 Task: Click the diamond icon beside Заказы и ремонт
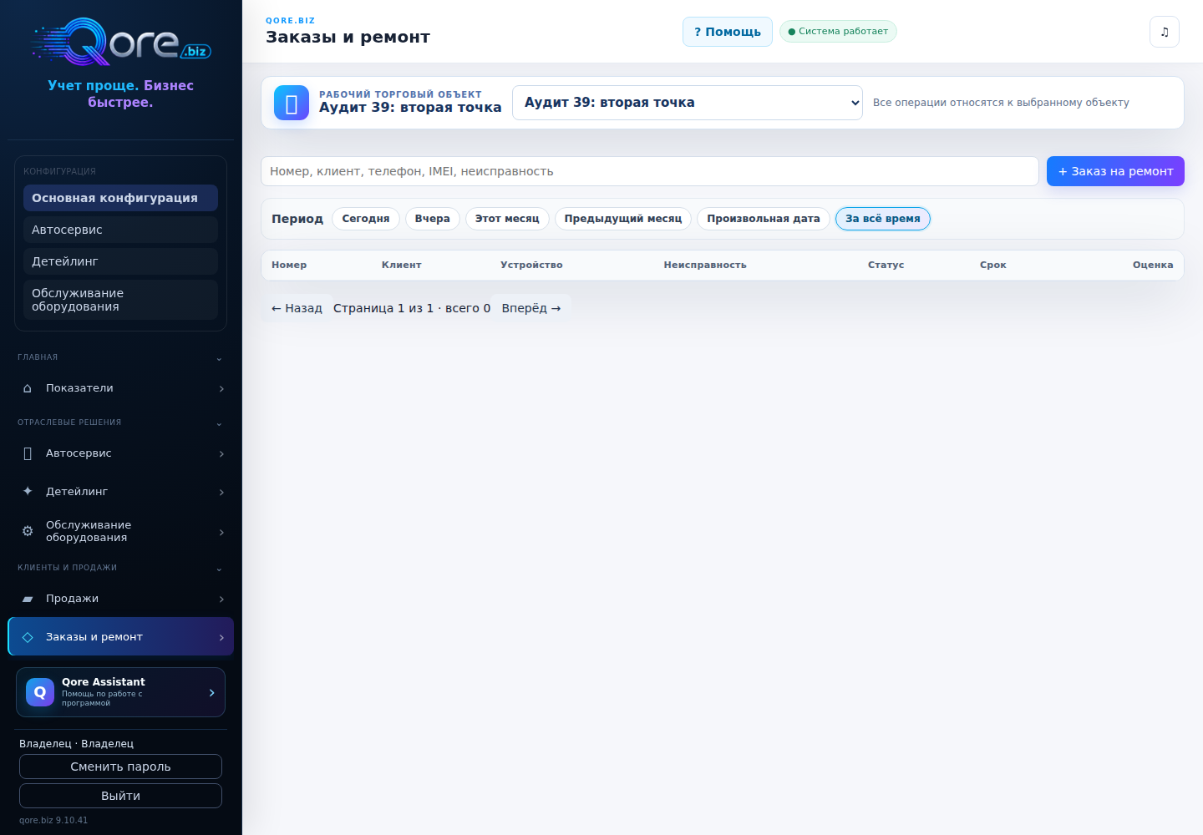[x=28, y=637]
